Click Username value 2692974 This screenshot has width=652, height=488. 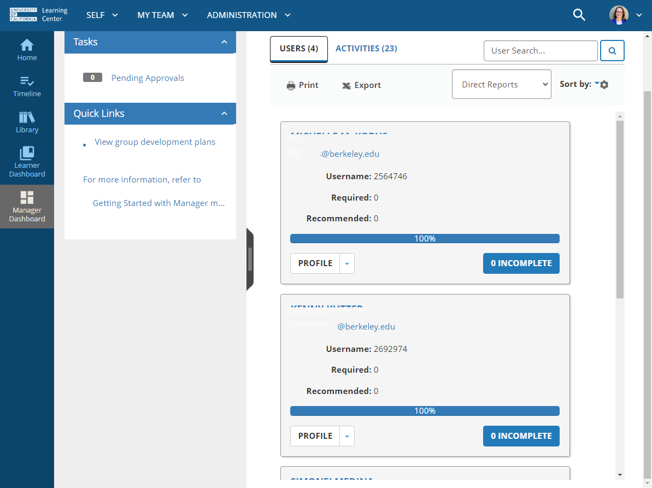(390, 349)
